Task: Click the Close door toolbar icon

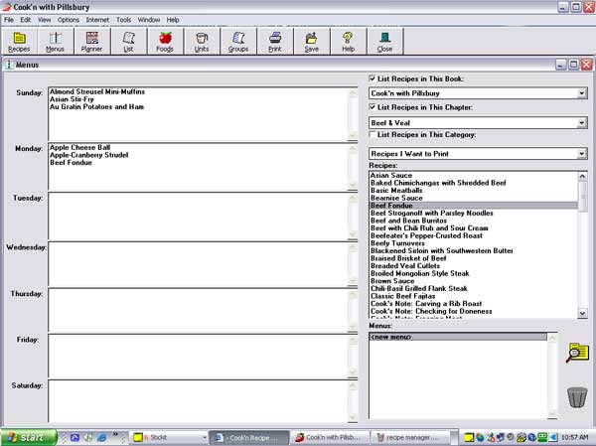Action: tap(384, 41)
